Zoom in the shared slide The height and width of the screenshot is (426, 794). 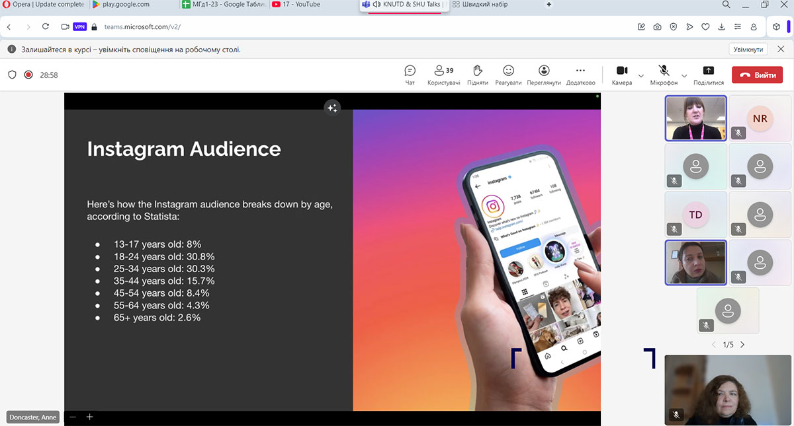(90, 417)
